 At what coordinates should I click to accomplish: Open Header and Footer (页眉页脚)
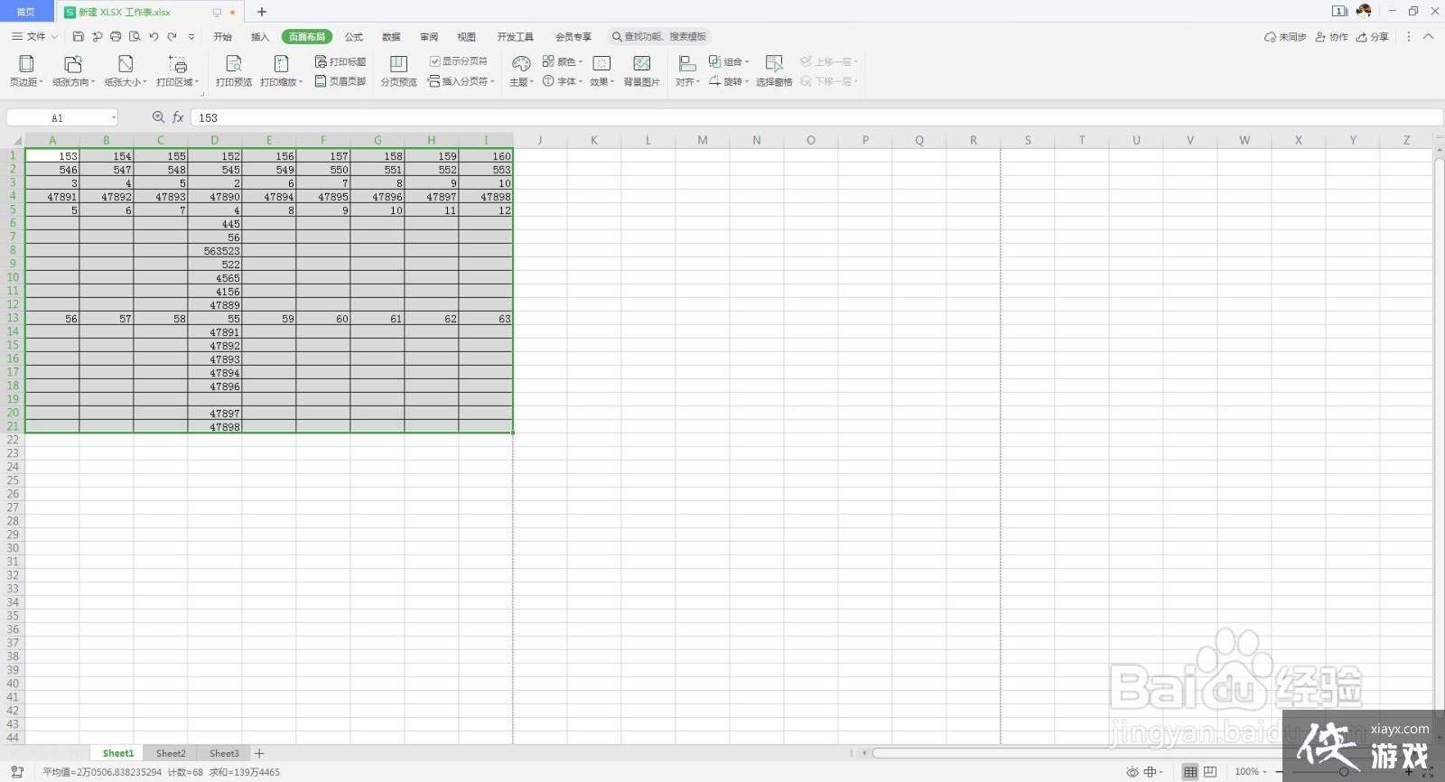tap(340, 81)
